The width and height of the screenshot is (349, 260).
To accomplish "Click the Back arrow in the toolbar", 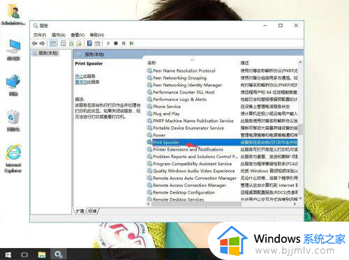I will pos(35,43).
